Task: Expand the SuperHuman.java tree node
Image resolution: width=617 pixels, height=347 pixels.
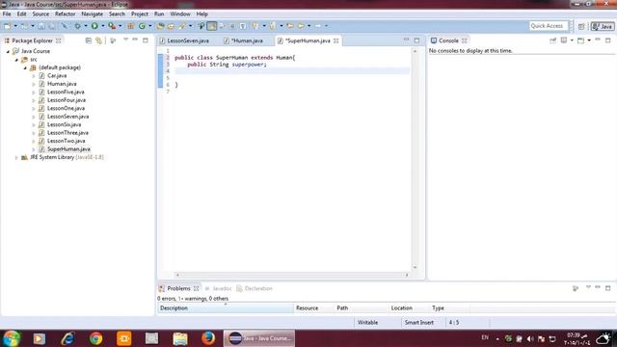Action: [34, 149]
